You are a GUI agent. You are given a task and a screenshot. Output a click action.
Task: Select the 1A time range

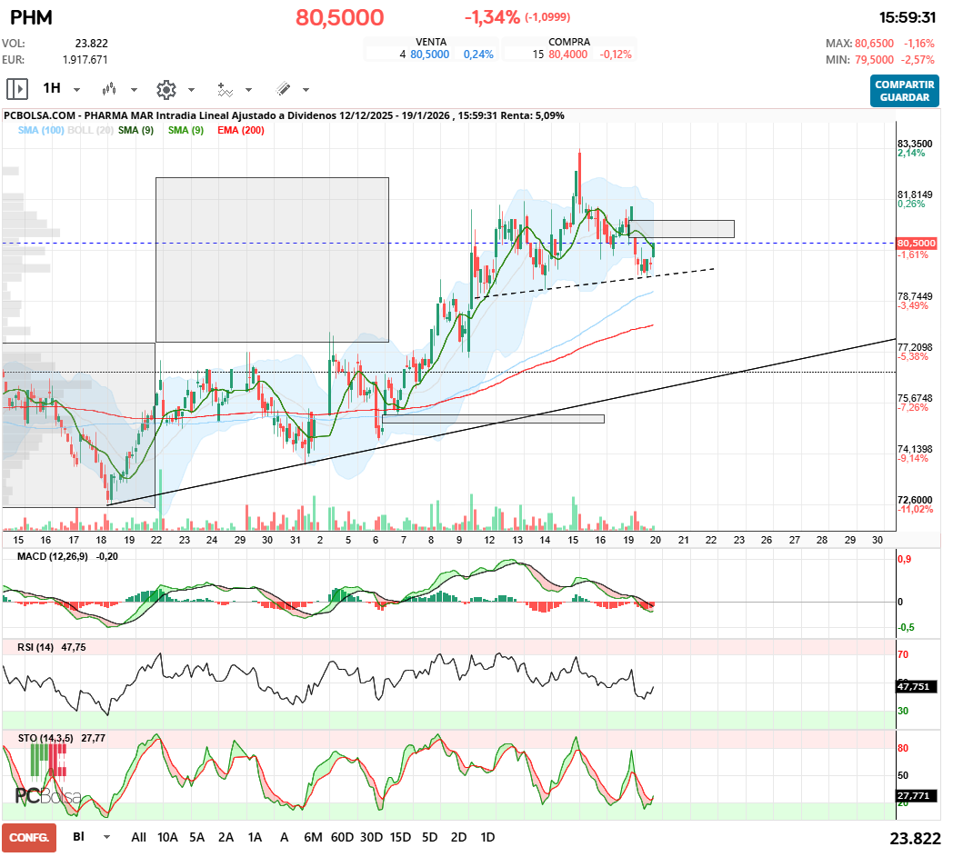click(x=255, y=837)
